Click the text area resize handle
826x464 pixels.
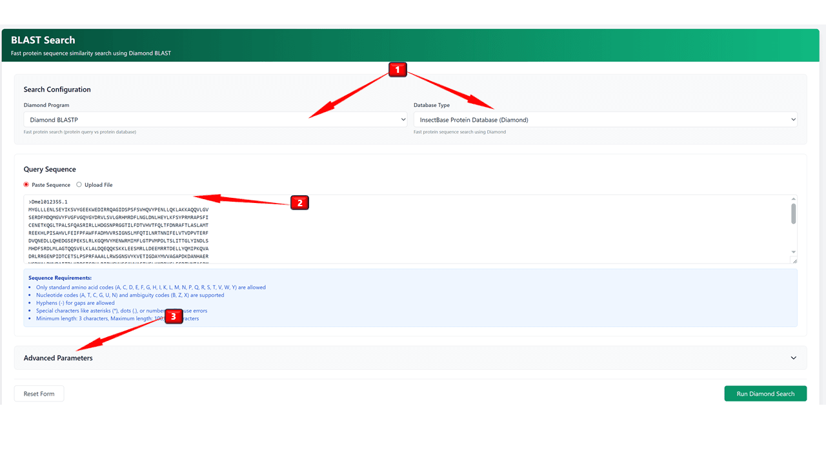point(794,260)
